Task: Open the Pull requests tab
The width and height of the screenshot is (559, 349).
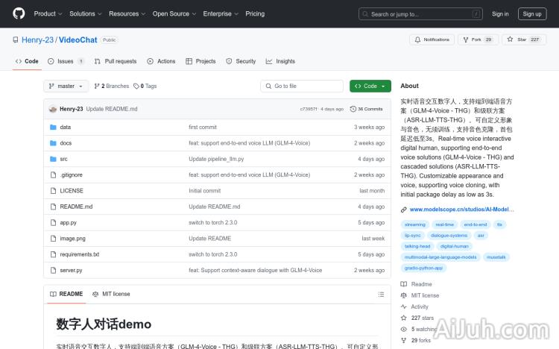Action: [x=116, y=61]
